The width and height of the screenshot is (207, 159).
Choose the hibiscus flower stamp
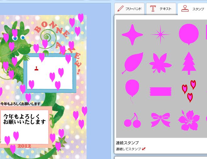coord(189,120)
